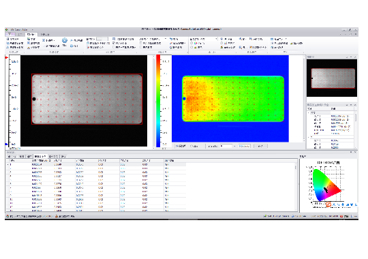Click the red pencil icon in the ribbon
The width and height of the screenshot is (368, 259).
[x=171, y=43]
